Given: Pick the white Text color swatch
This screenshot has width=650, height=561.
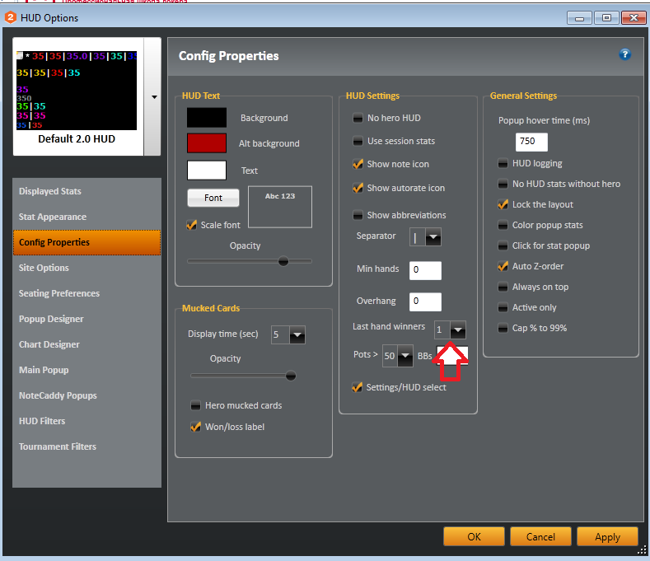Looking at the screenshot, I should click(x=207, y=171).
